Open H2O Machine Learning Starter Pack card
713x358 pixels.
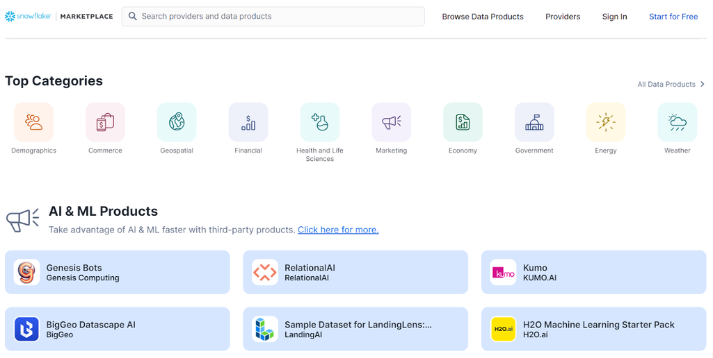(594, 329)
